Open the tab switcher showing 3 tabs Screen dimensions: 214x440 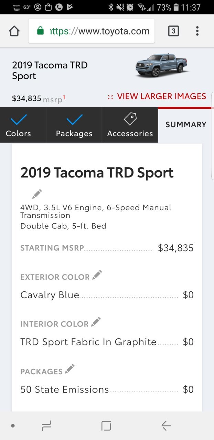[x=173, y=31]
